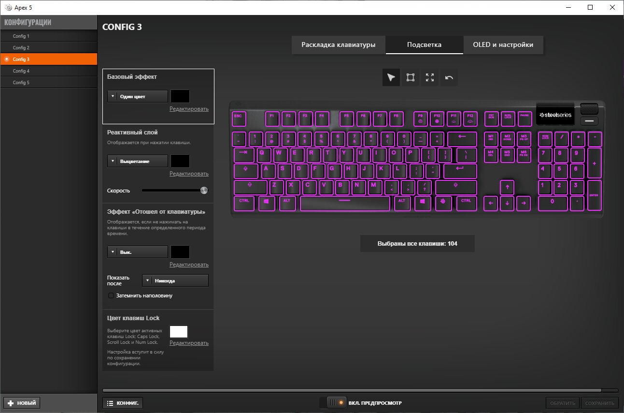This screenshot has height=413, width=624.
Task: Click the up arrow key on keyboard
Action: pos(507,186)
